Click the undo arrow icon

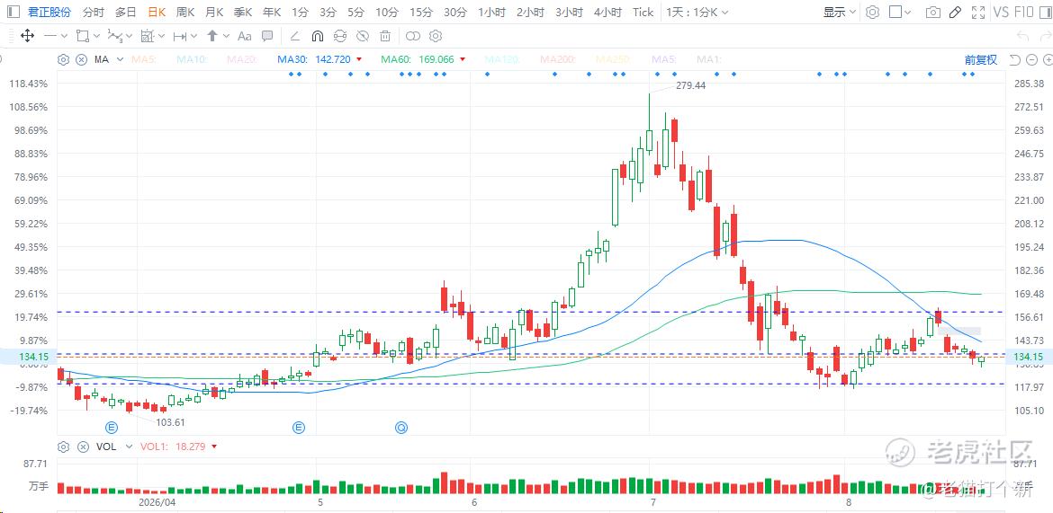(x=1022, y=36)
